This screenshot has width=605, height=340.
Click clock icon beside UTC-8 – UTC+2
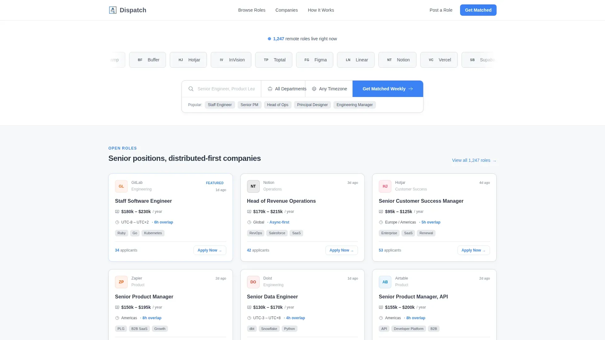click(x=117, y=222)
